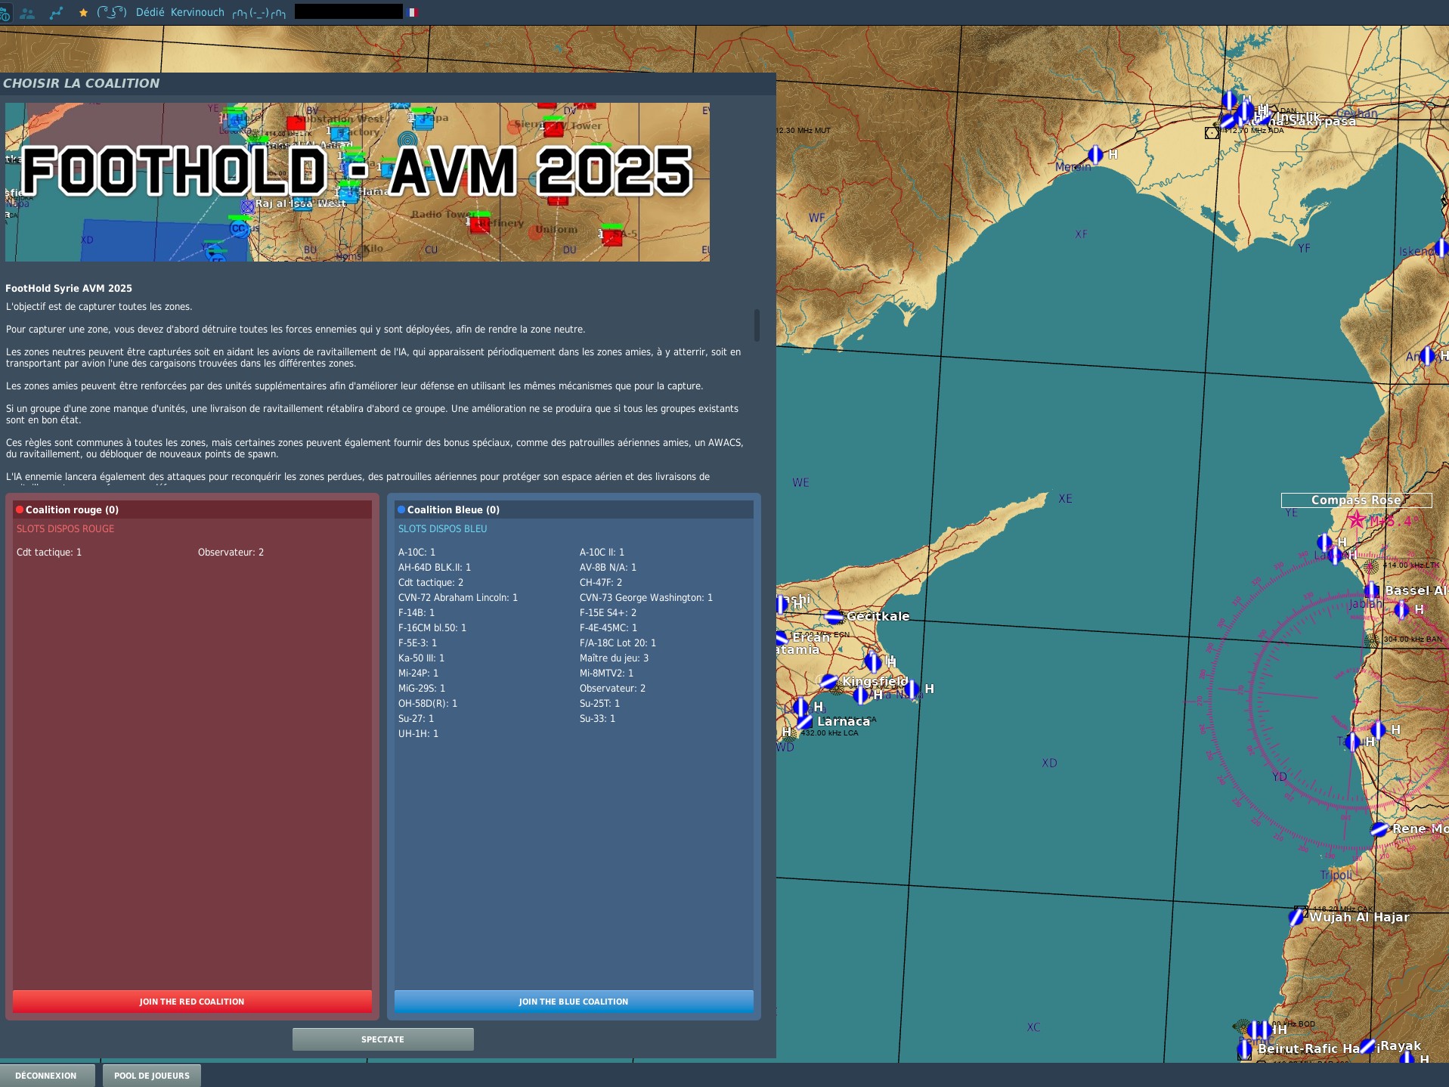The width and height of the screenshot is (1449, 1087).
Task: Open the briefing info icon in top bar
Action: [5, 14]
